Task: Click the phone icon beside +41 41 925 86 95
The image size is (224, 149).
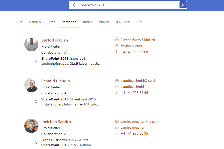Action: (117, 133)
